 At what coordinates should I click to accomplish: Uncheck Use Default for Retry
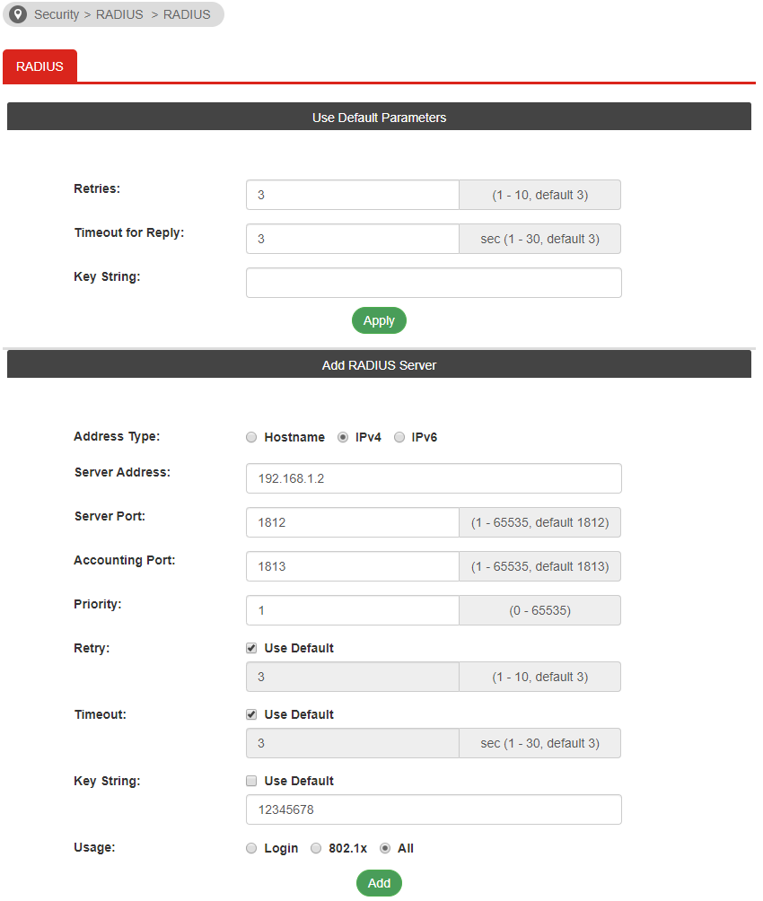tap(251, 648)
